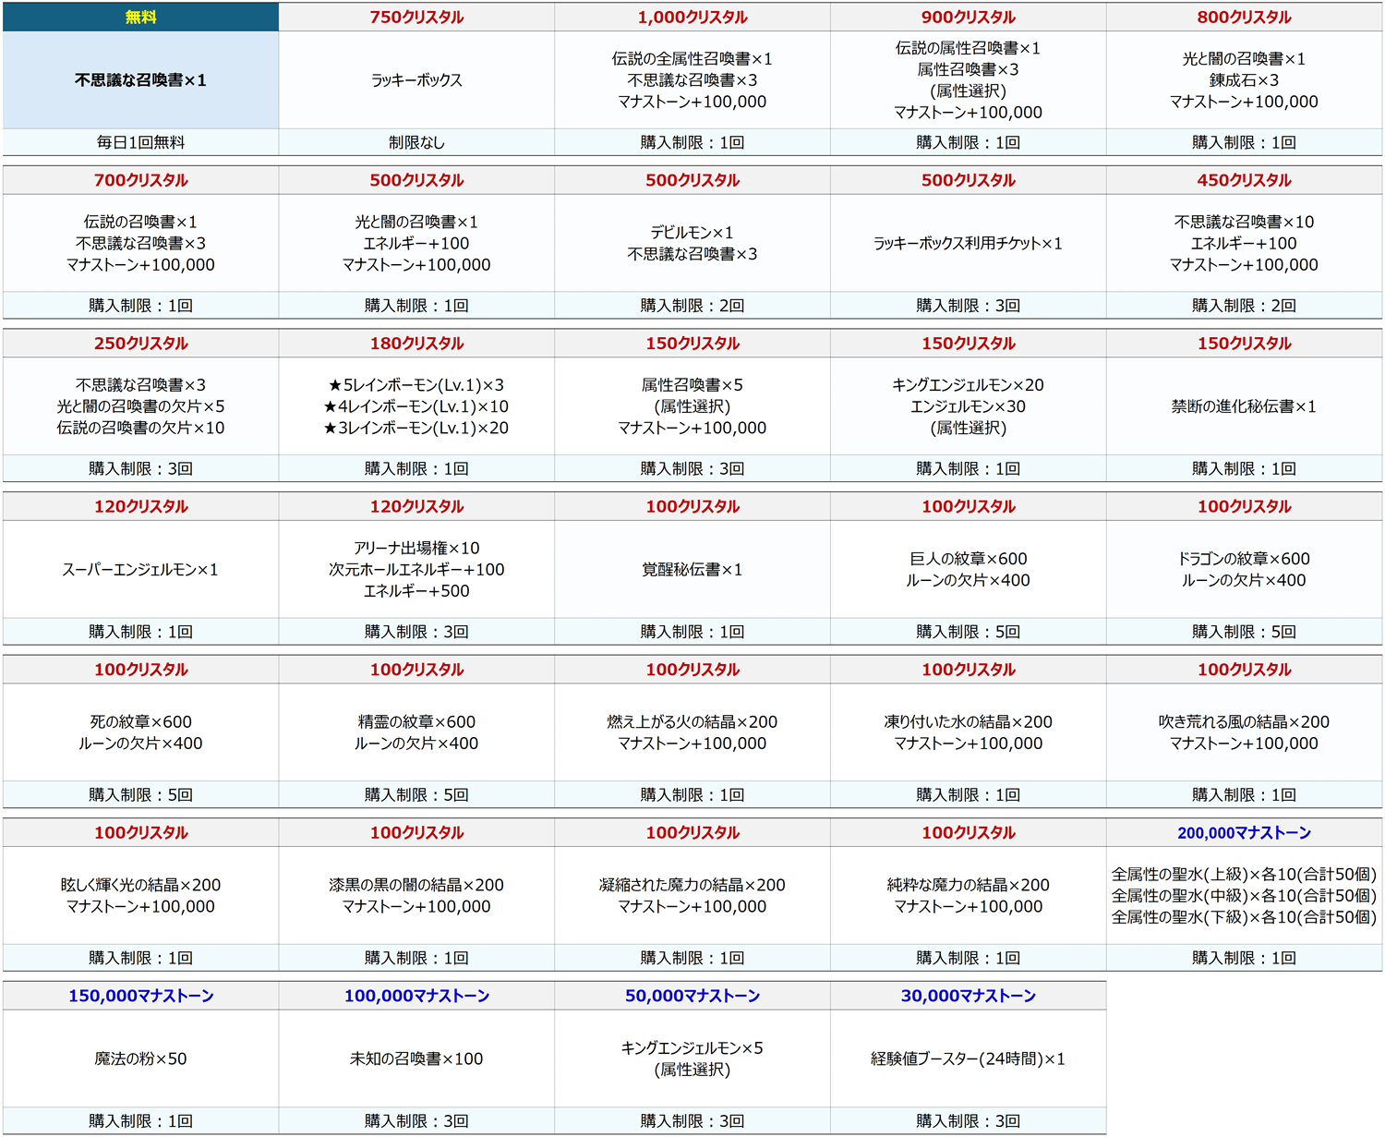
Task: Select the デビルモン×1 item cell
Action: pyautogui.click(x=692, y=243)
